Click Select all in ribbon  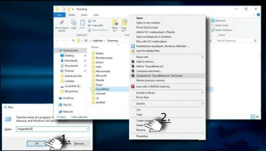(218, 20)
